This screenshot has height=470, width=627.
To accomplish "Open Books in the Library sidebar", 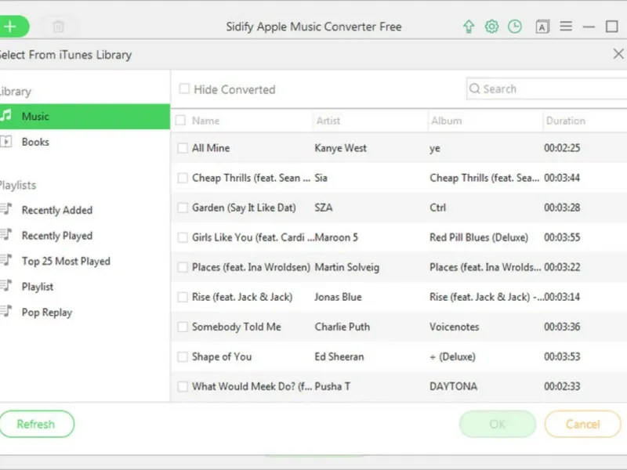I will [35, 142].
